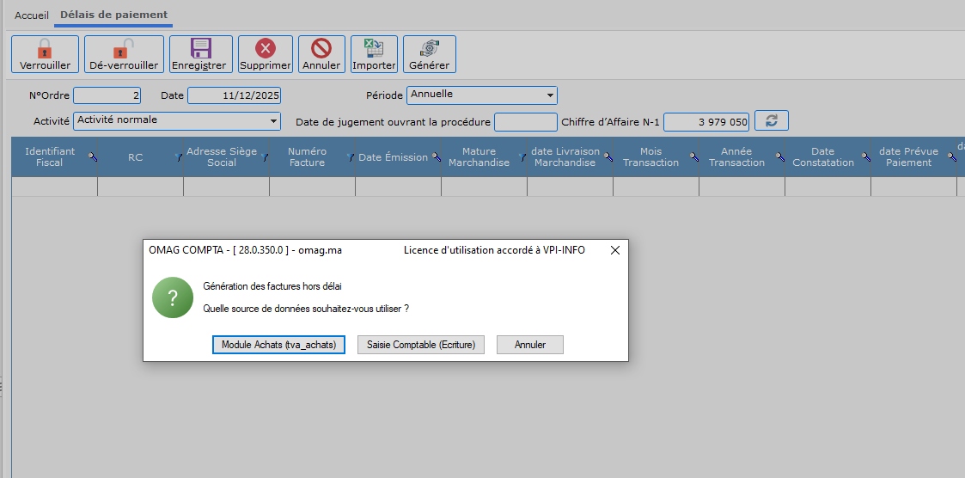Click the Date de jugement input field

point(525,122)
